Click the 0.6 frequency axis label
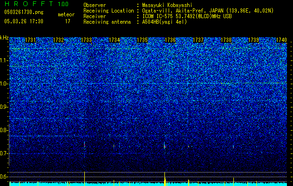293x186 pixels. (4, 177)
